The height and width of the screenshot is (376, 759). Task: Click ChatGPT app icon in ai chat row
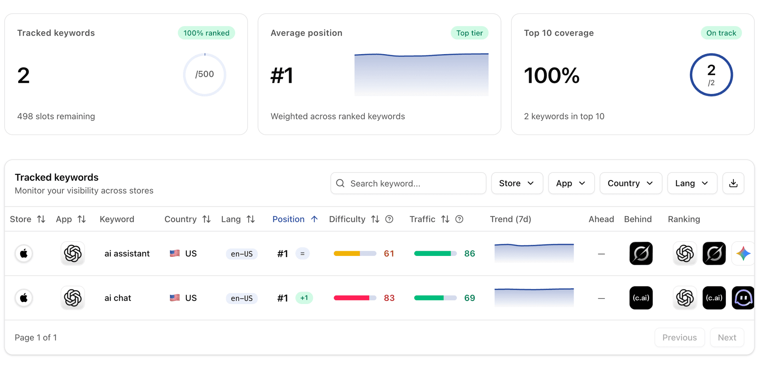click(x=73, y=298)
